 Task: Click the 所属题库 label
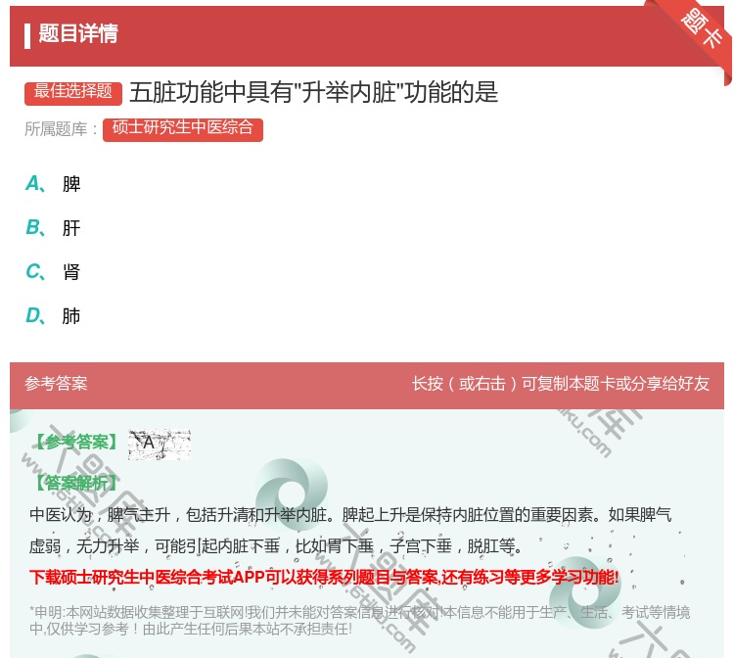pos(61,129)
